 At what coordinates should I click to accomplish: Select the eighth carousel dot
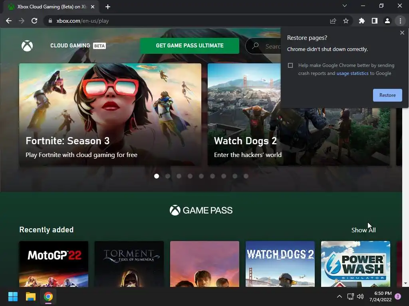[x=235, y=176]
